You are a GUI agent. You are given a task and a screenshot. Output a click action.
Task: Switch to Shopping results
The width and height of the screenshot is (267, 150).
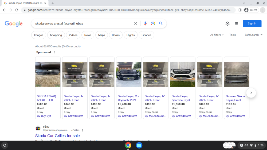[56, 35]
